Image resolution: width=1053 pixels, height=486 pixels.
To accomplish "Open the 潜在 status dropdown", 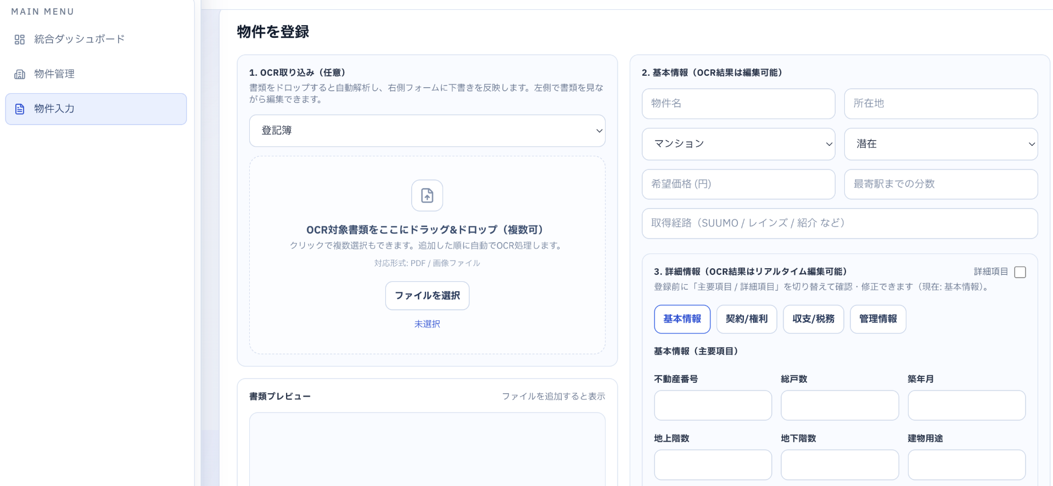I will 941,144.
